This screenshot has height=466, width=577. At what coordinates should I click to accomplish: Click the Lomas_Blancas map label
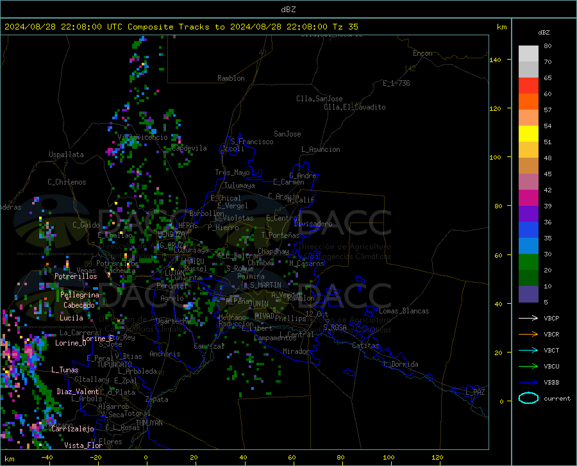tap(404, 311)
